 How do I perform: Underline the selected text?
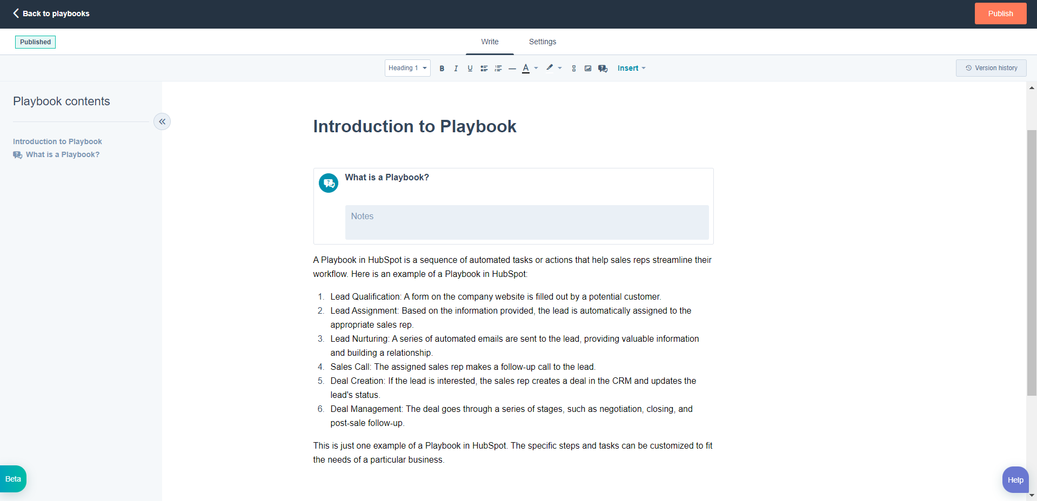(x=470, y=68)
